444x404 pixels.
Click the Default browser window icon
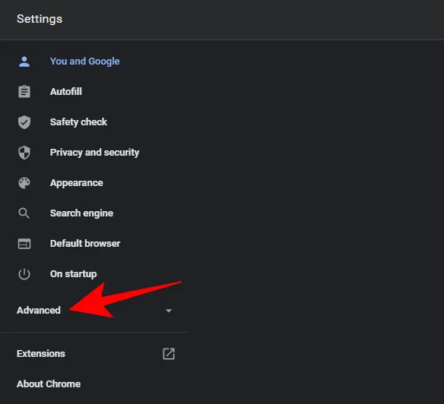24,244
